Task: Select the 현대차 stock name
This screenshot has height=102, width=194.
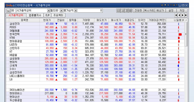Action: click(x=13, y=62)
